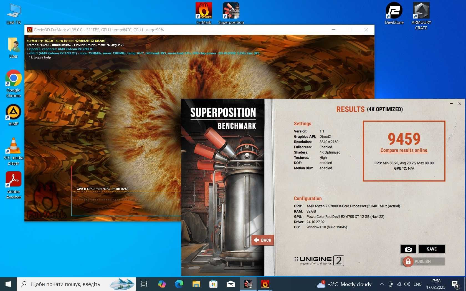The image size is (466, 291).
Task: Click the locked PUBLISH button
Action: click(422, 261)
